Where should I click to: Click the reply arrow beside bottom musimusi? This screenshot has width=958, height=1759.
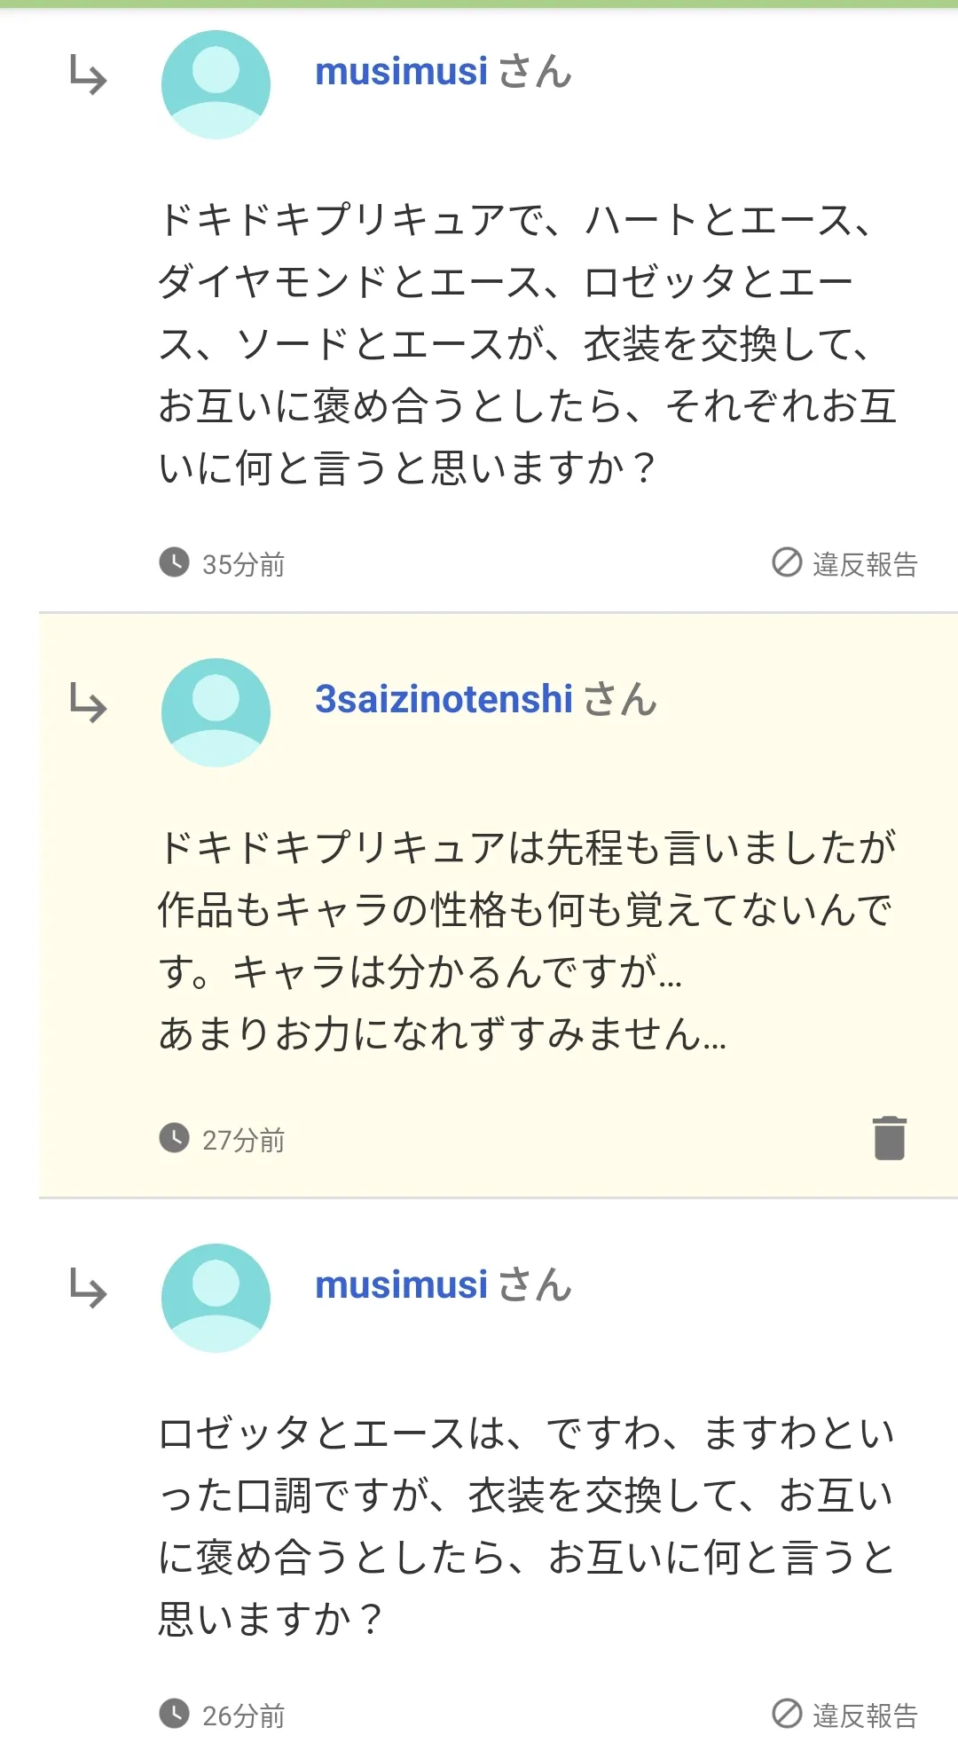(89, 1288)
